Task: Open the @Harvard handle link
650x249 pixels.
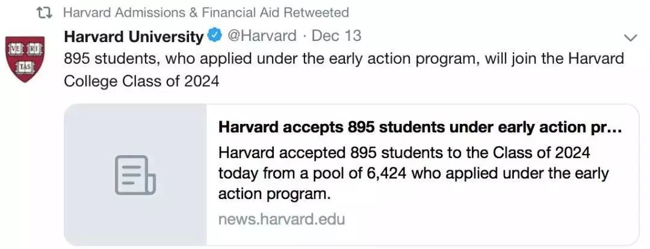Action: click(x=261, y=36)
